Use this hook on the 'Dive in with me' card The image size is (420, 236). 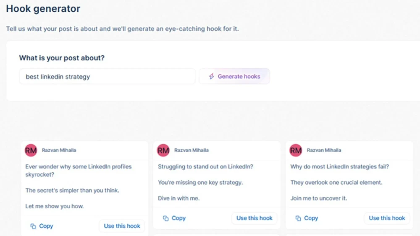tap(254, 218)
